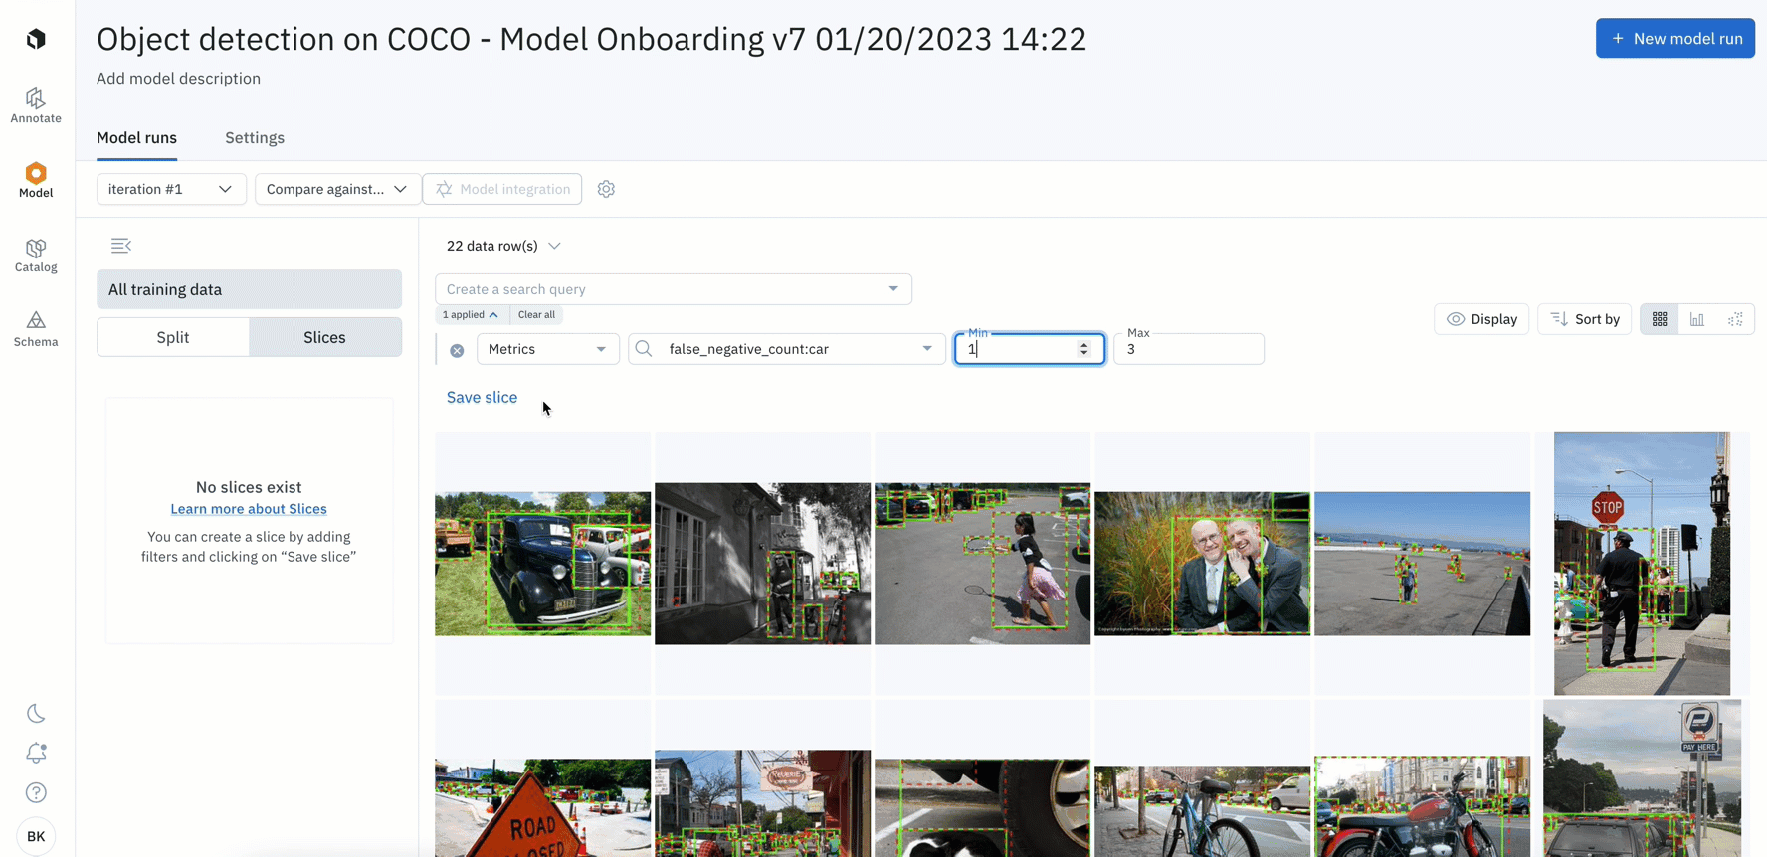Open the help question mark icon
The height and width of the screenshot is (857, 1767).
click(x=36, y=792)
